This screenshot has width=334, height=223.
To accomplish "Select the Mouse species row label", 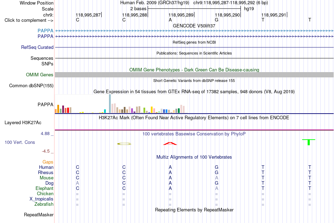I will (46, 178).
